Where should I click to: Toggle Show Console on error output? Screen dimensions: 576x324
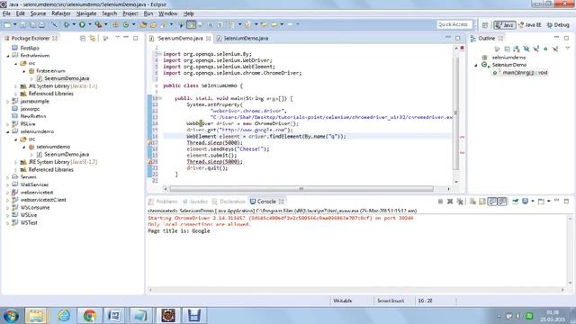502,202
